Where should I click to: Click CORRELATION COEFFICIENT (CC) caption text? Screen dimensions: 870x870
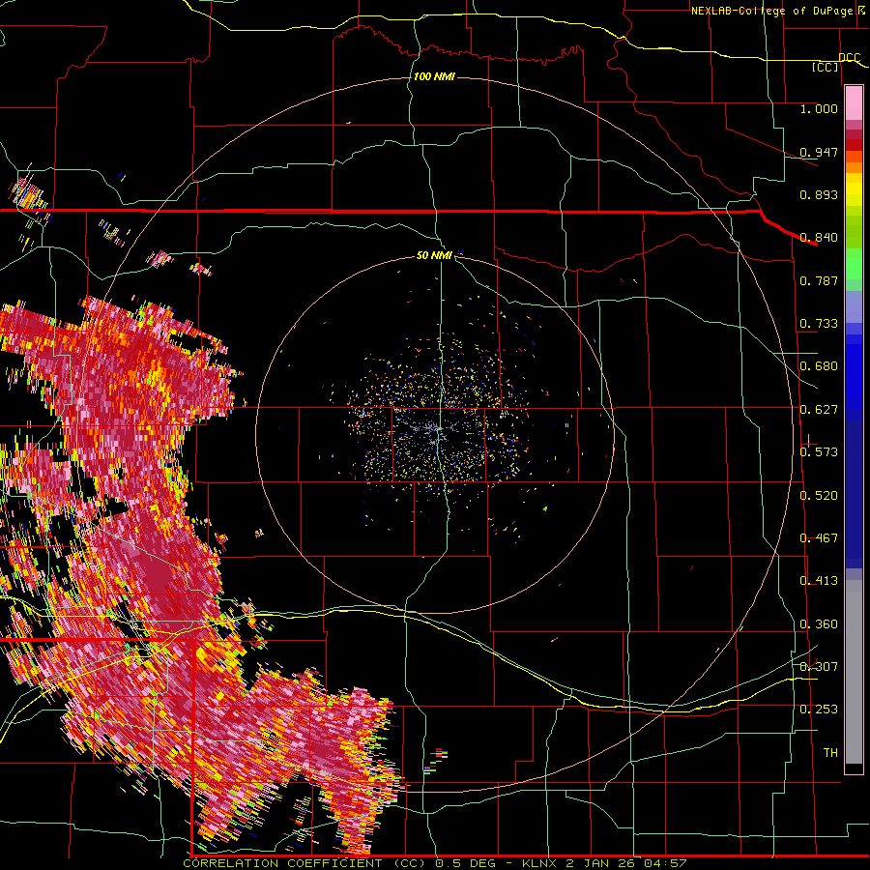(x=305, y=864)
